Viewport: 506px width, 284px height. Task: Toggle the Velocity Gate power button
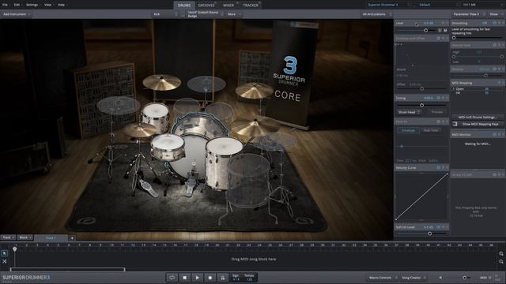tap(494, 45)
